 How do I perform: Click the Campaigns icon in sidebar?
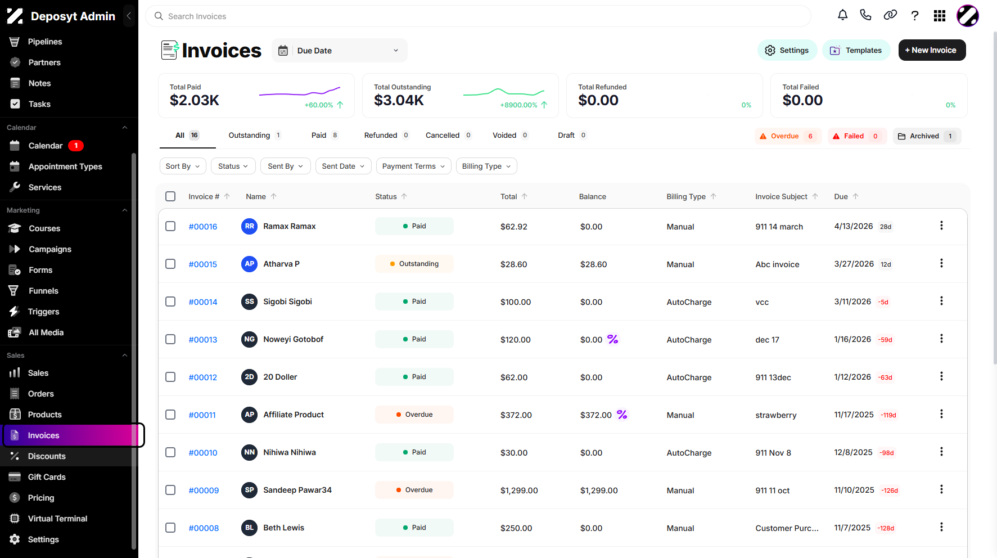pyautogui.click(x=15, y=249)
